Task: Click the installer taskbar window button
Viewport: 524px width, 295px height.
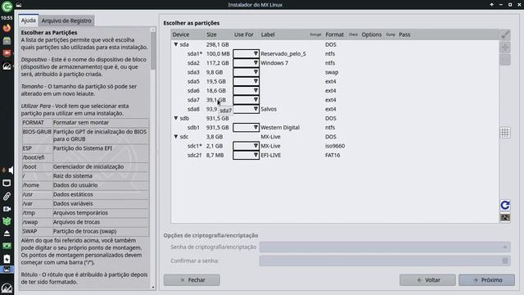Action: (7, 270)
